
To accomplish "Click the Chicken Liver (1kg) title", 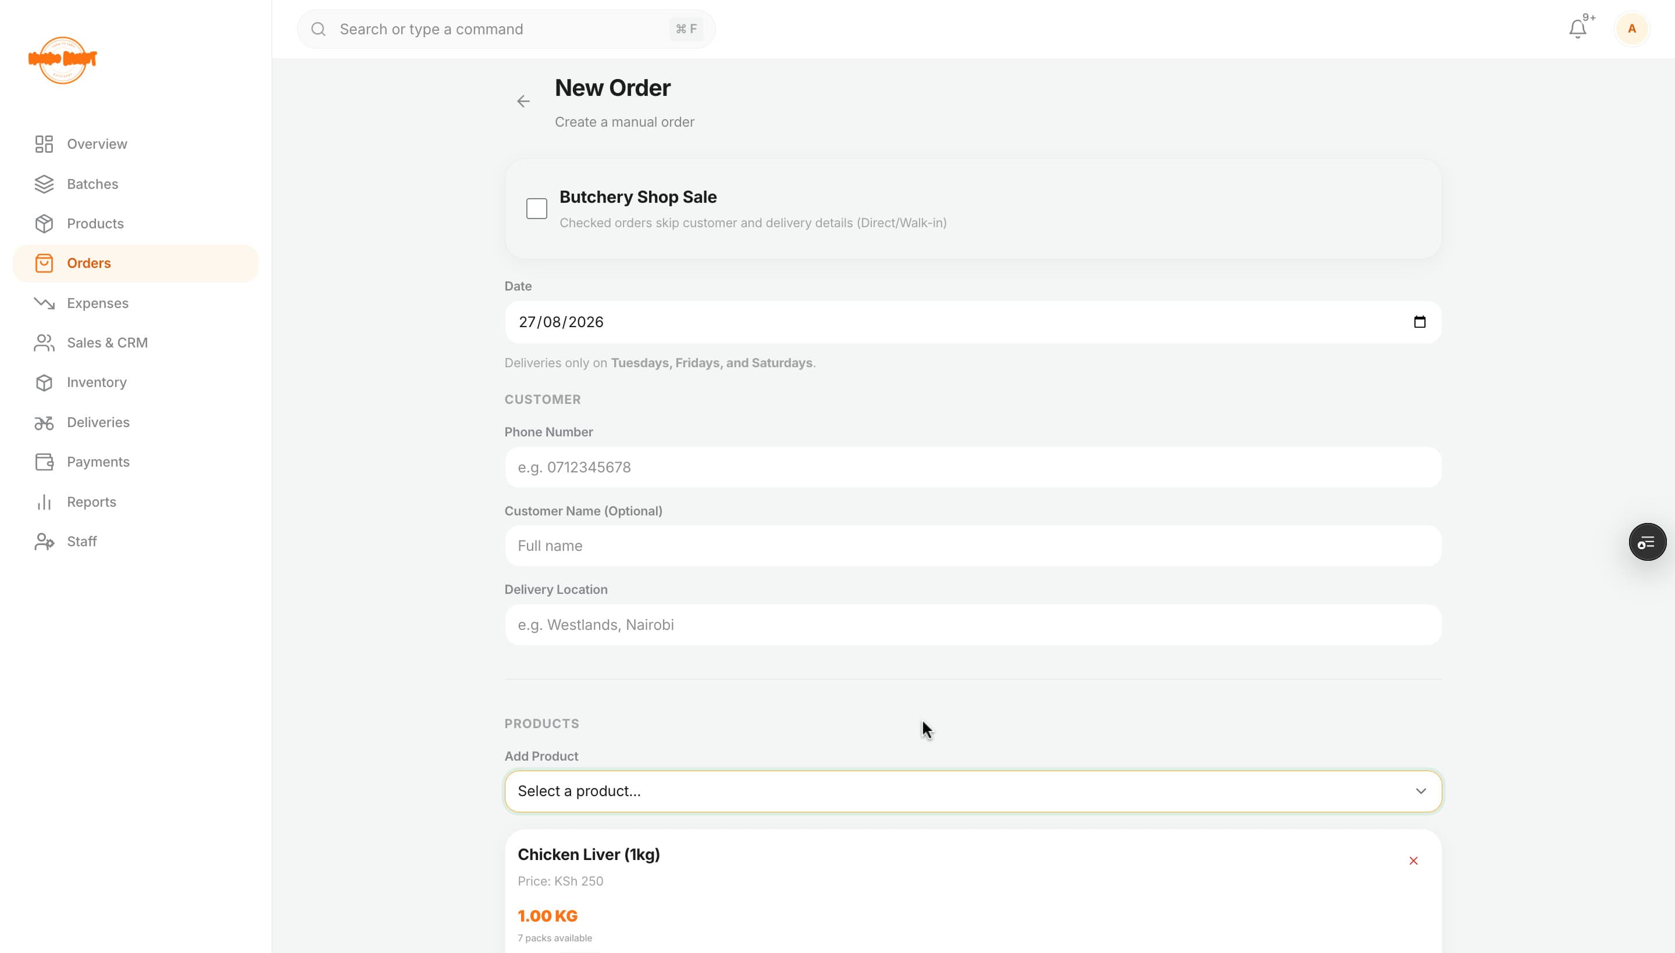I will pos(588,855).
